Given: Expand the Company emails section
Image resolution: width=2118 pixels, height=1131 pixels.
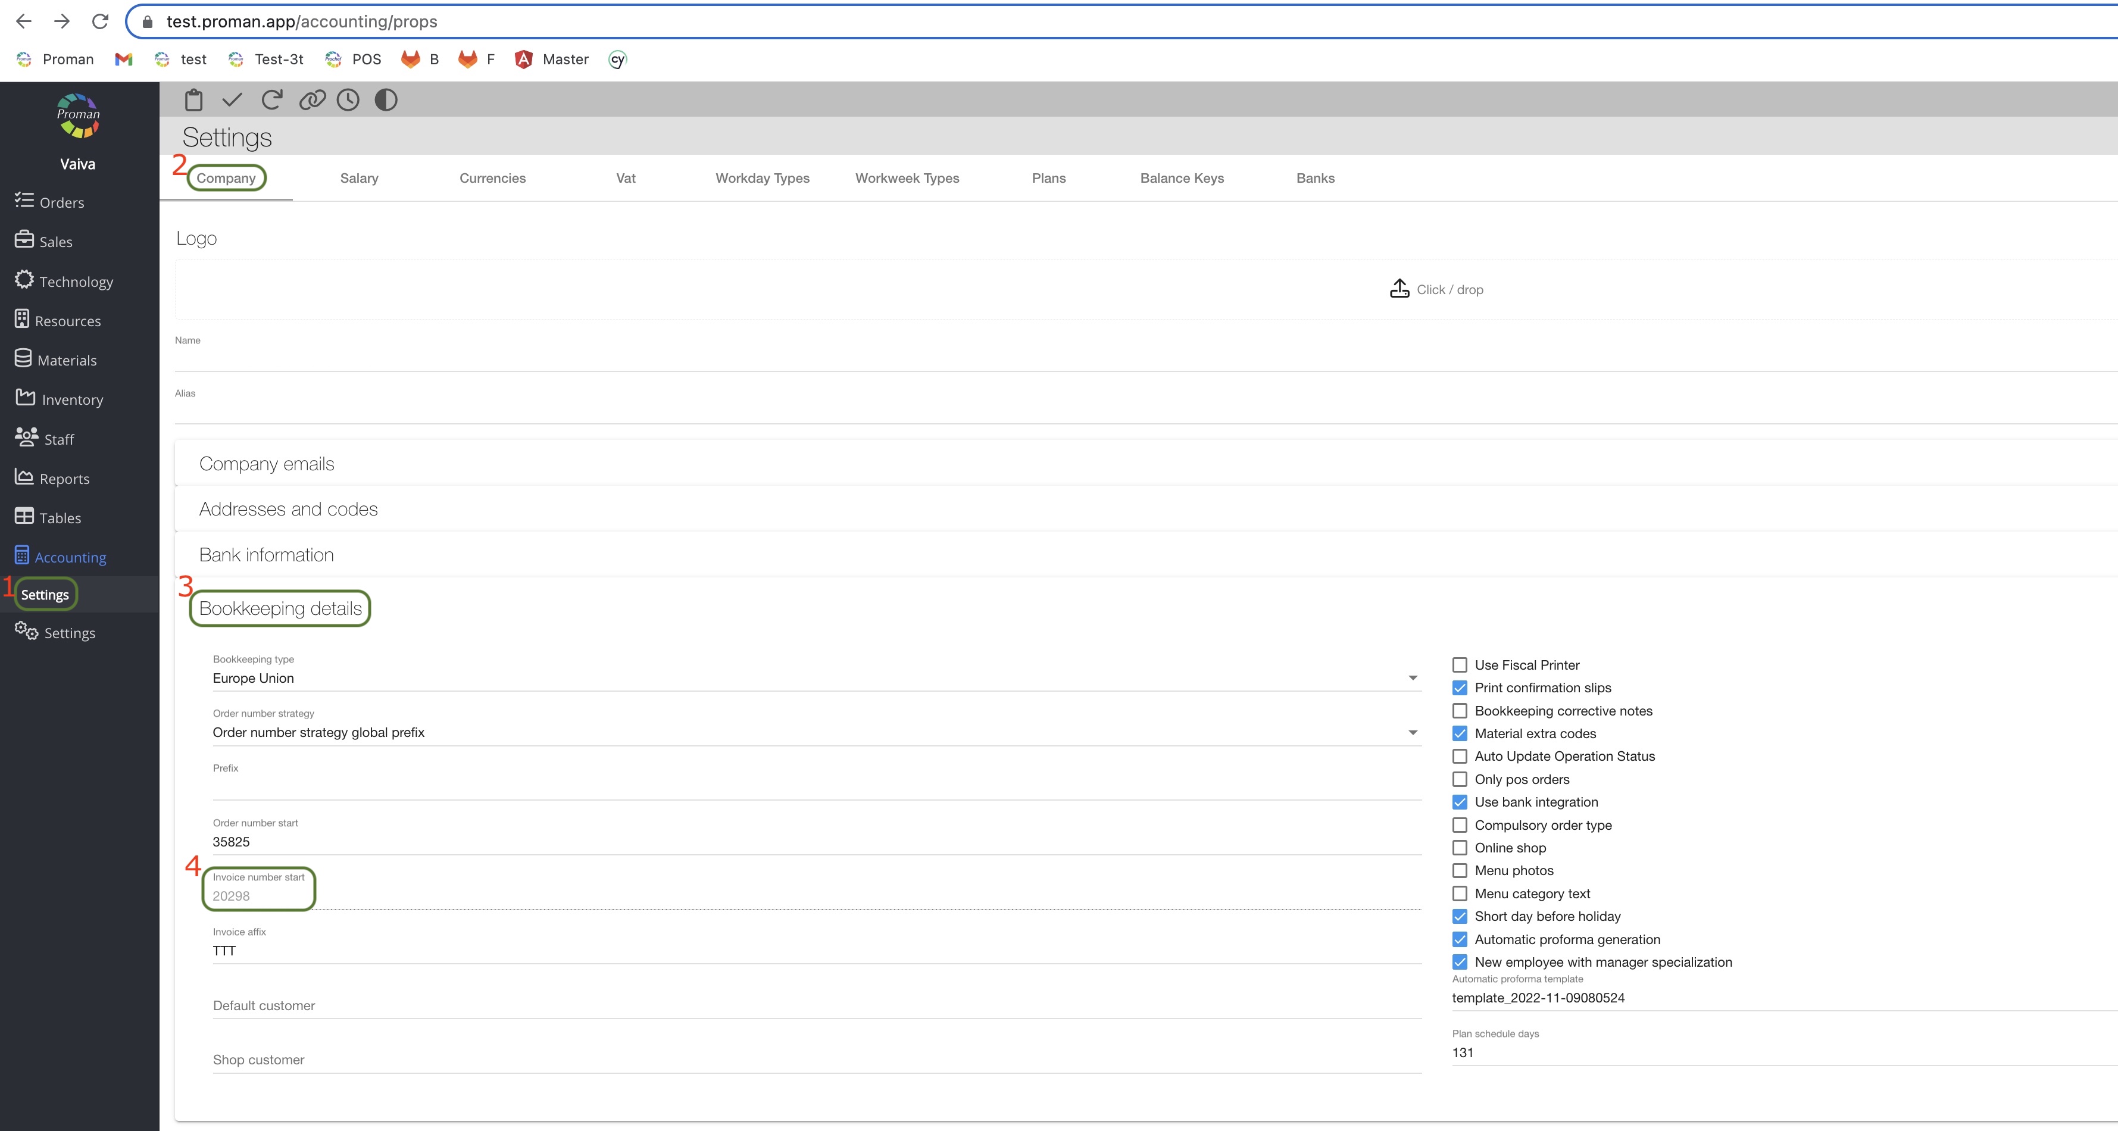Looking at the screenshot, I should tap(267, 464).
